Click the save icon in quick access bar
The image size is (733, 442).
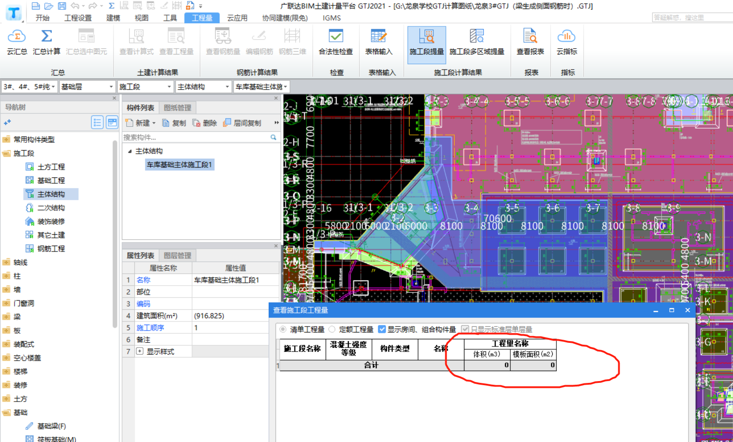click(62, 6)
